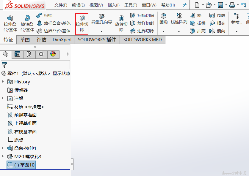The height and width of the screenshot is (176, 249).
Task: Click the feature tree filter field
Action: 35,65
